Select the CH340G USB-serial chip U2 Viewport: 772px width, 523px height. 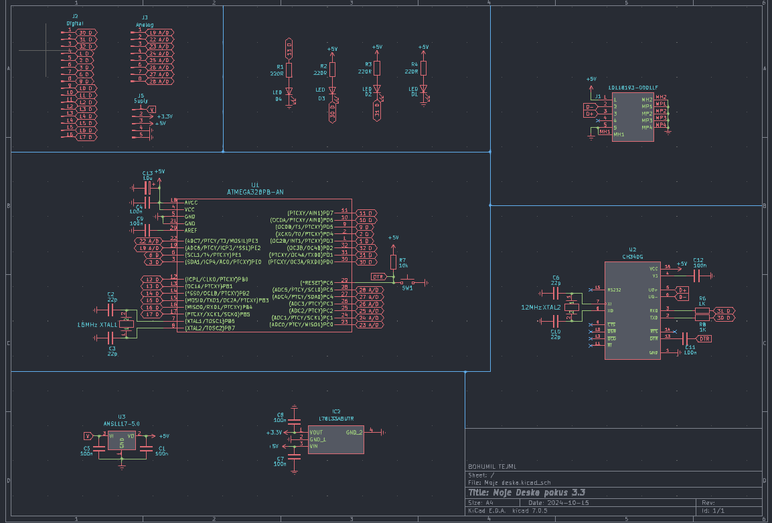click(632, 311)
